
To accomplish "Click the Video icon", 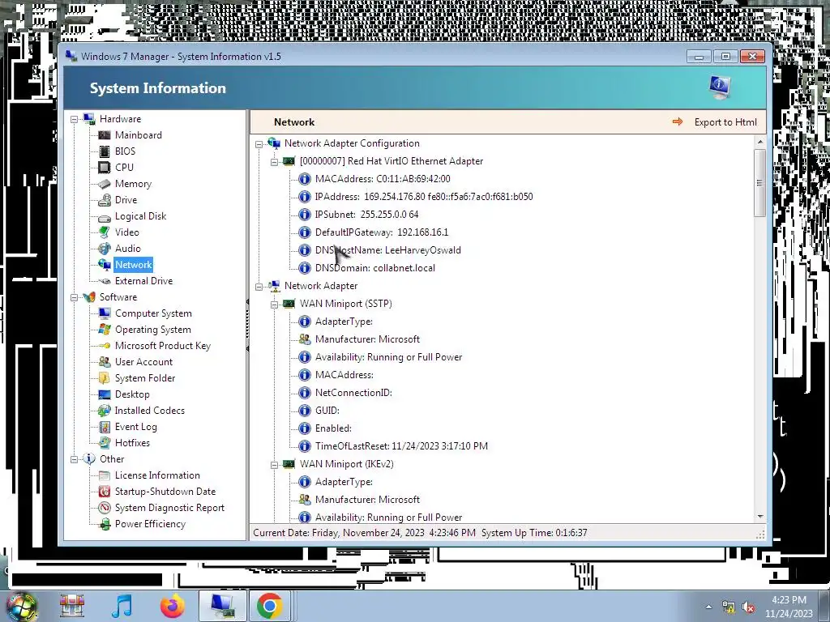I will (x=105, y=232).
